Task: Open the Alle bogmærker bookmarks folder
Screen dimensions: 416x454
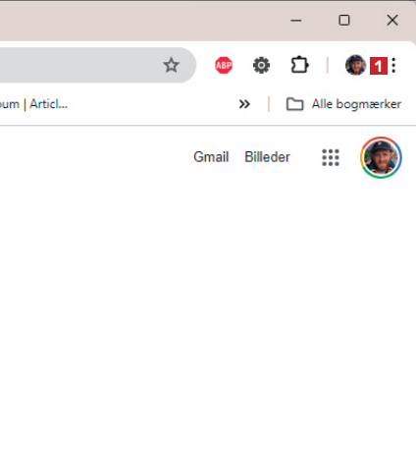Action: [343, 104]
